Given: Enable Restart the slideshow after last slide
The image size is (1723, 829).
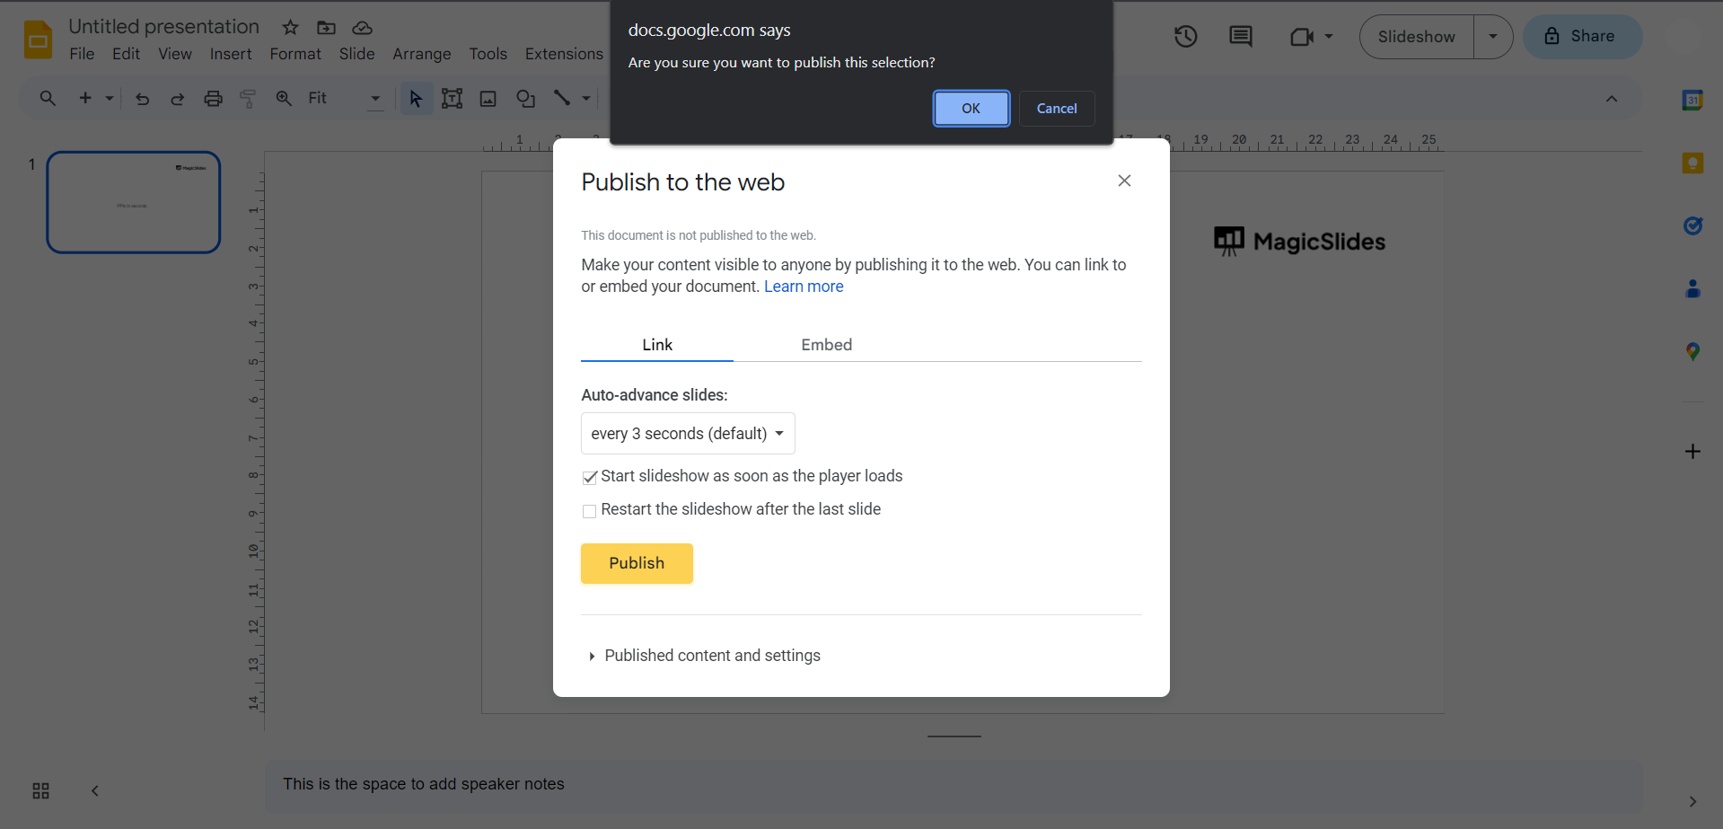Looking at the screenshot, I should point(590,511).
